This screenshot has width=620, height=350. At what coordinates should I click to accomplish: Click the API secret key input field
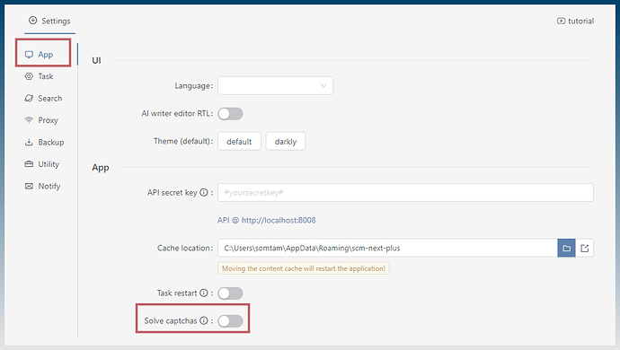coord(405,192)
